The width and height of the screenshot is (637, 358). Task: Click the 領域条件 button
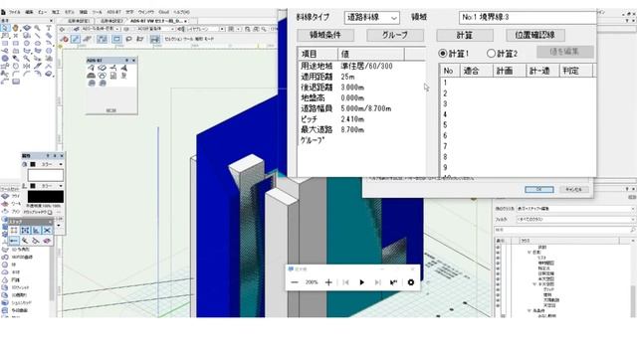325,35
